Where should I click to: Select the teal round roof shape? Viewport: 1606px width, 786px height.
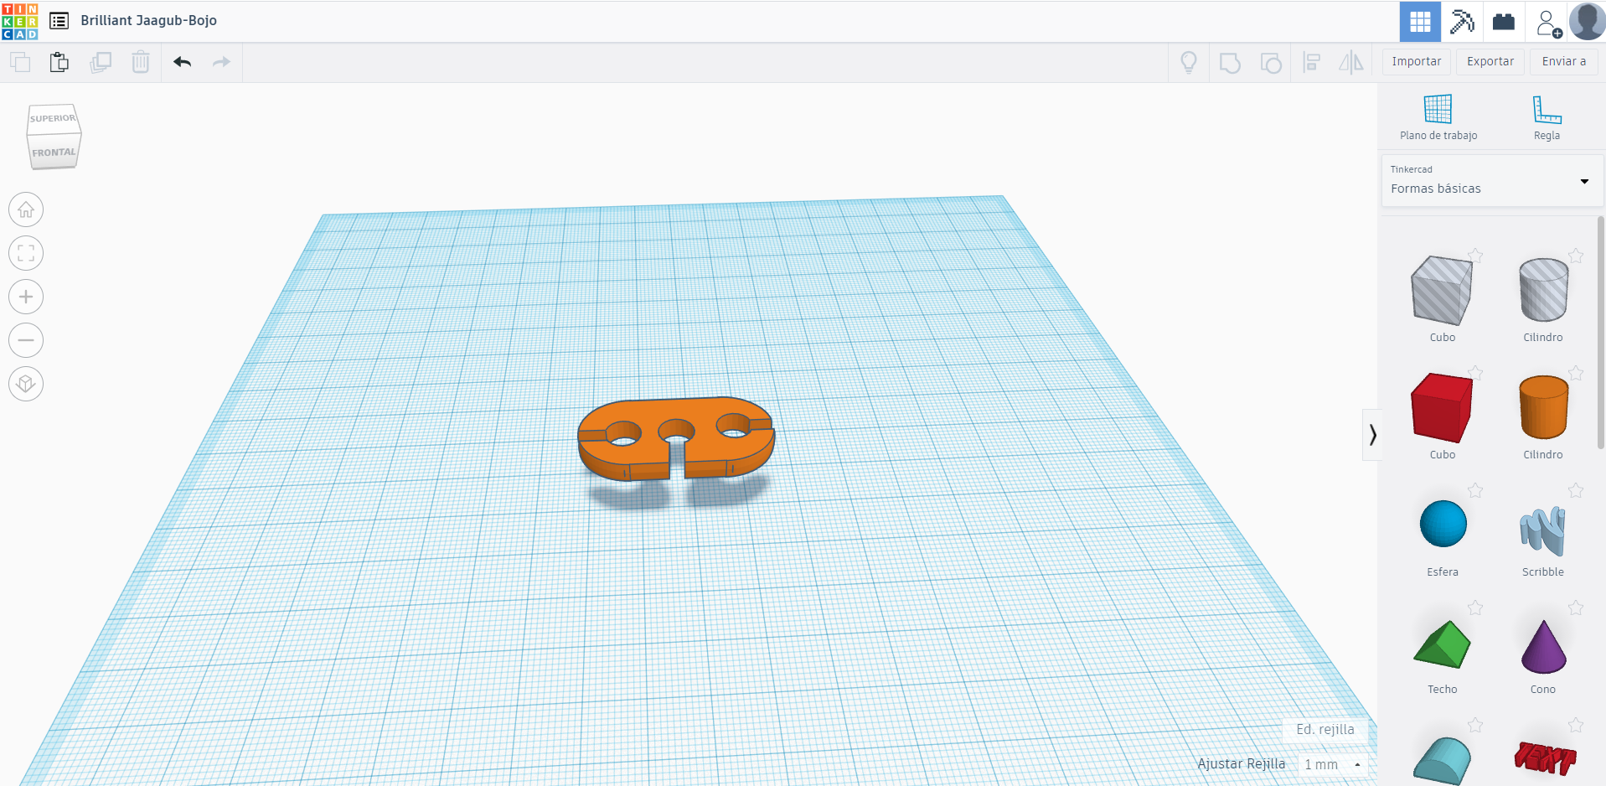click(x=1442, y=761)
